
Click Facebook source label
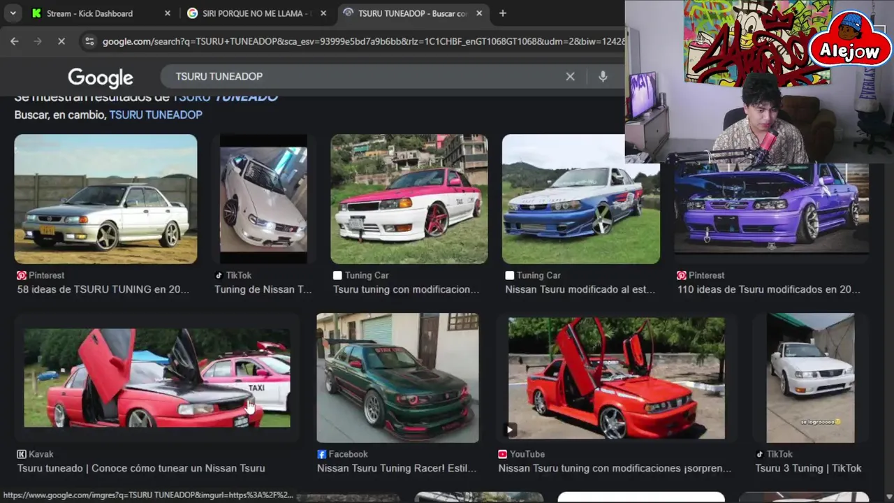(342, 454)
